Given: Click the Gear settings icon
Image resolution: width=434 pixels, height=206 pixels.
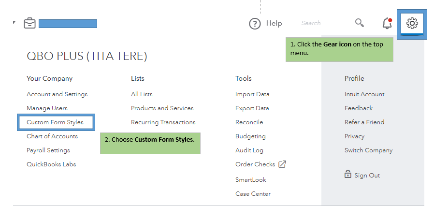Looking at the screenshot, I should [x=412, y=23].
